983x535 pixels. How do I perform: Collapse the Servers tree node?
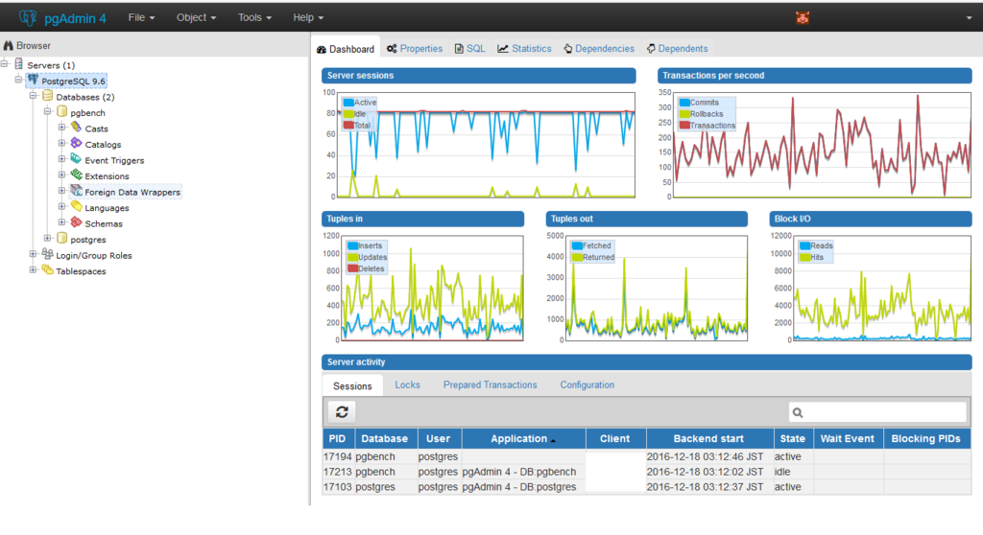[x=5, y=64]
